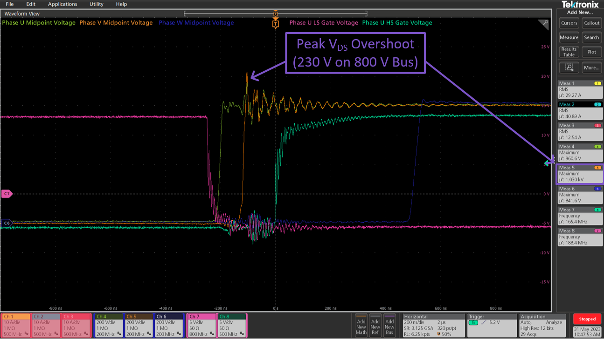The image size is (604, 339).
Task: Open the Utility menu
Action: (x=97, y=4)
